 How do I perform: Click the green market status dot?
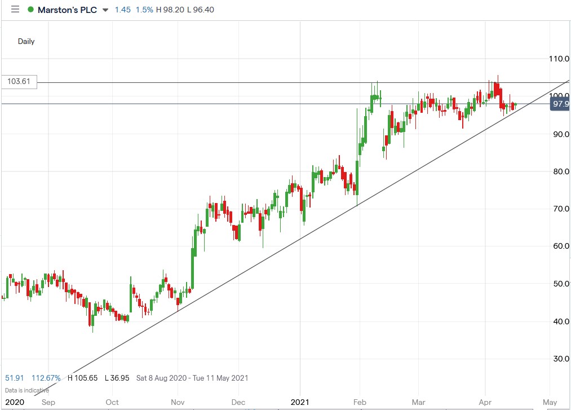[x=30, y=10]
